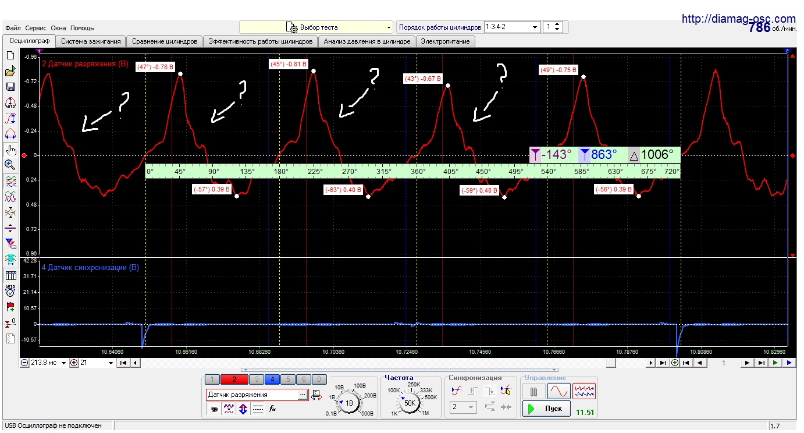Select red-blue multi-trace recording mode button

(584, 391)
